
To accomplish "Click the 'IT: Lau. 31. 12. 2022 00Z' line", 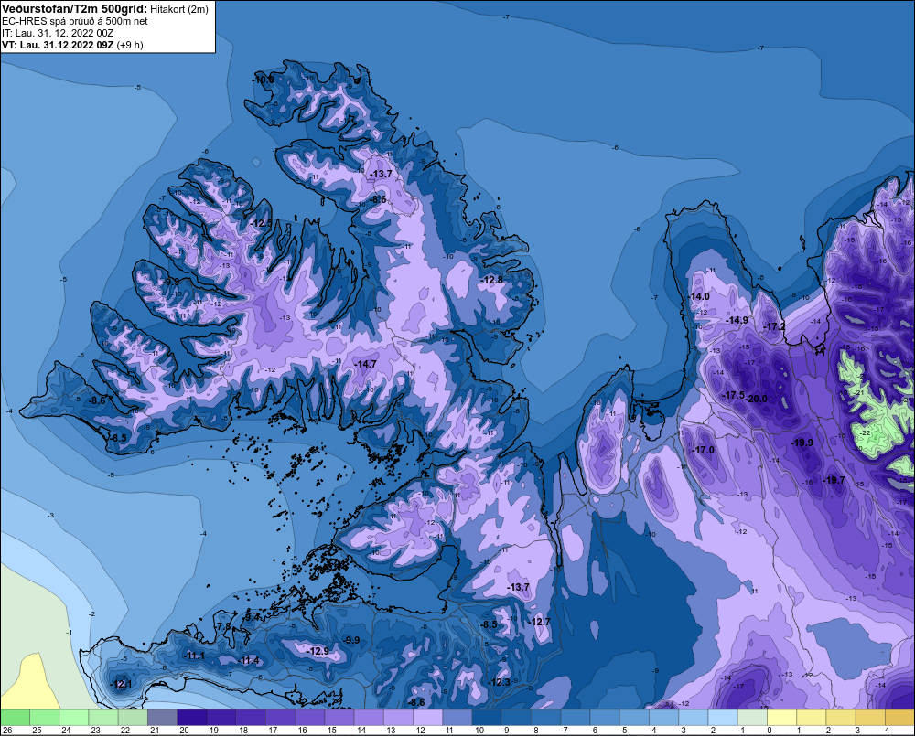I will point(58,33).
